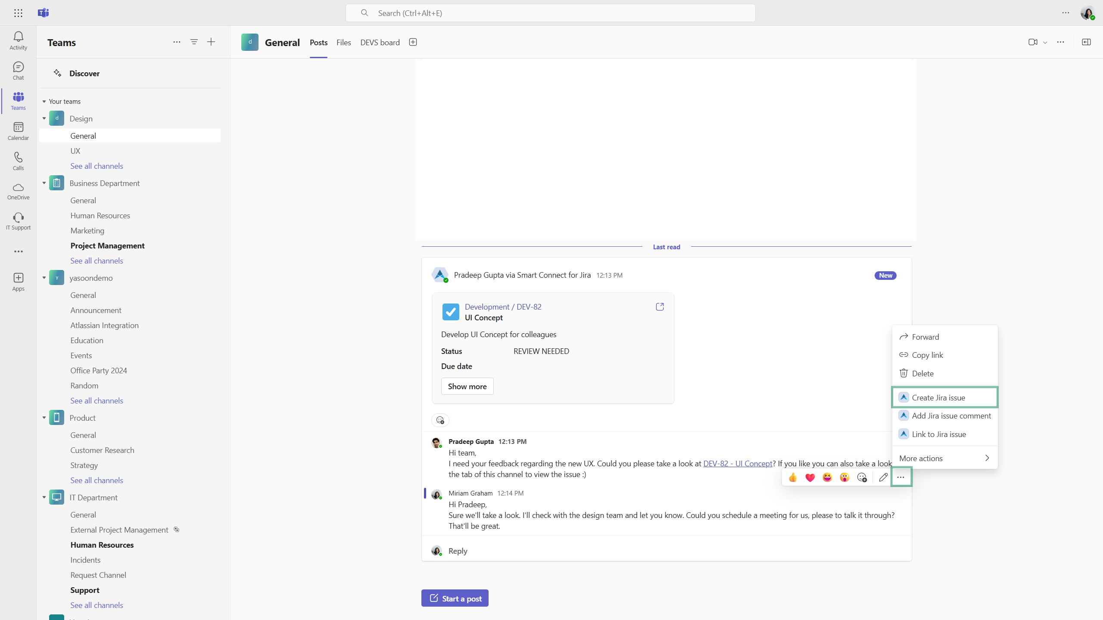This screenshot has height=620, width=1103.
Task: Collapse the Business Department team
Action: (44, 183)
